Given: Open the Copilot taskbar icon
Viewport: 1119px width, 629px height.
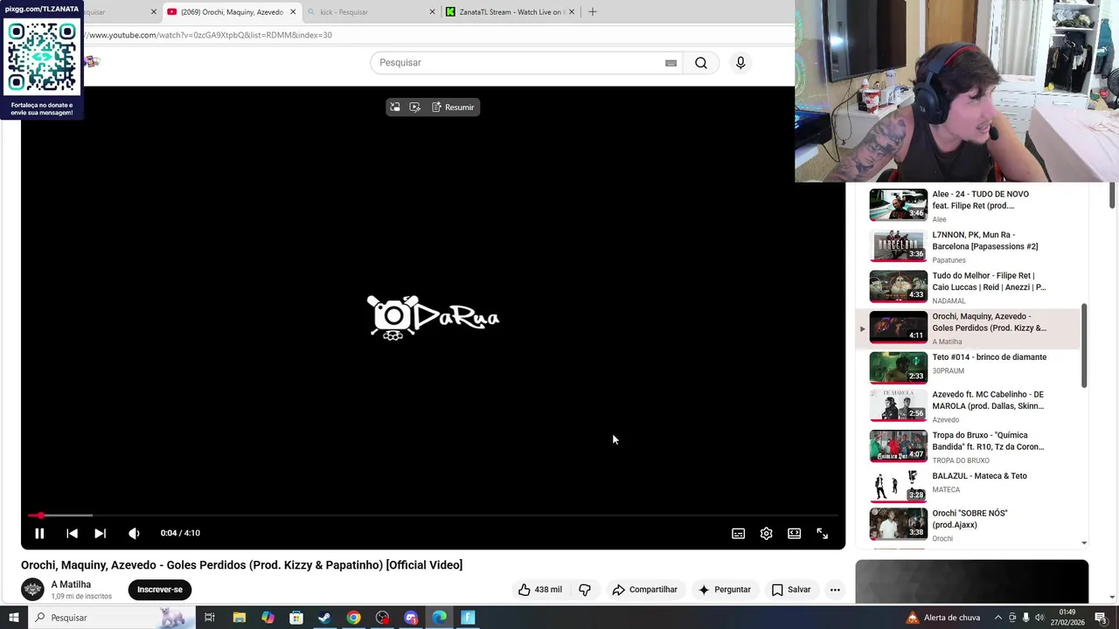Looking at the screenshot, I should [x=268, y=618].
